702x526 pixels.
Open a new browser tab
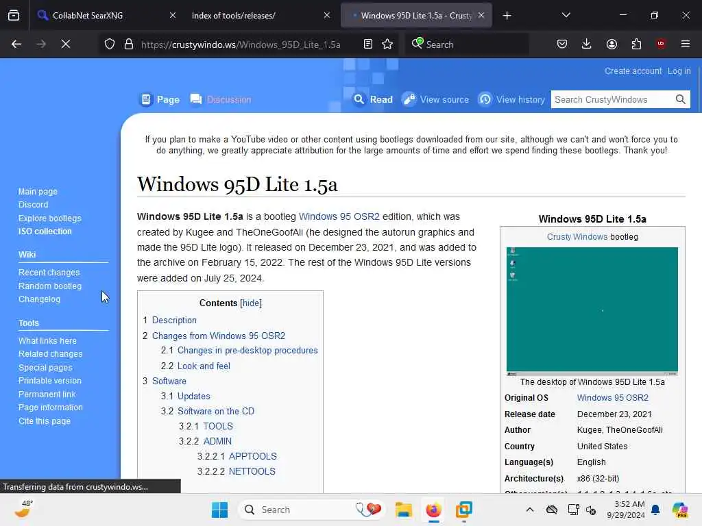point(507,16)
